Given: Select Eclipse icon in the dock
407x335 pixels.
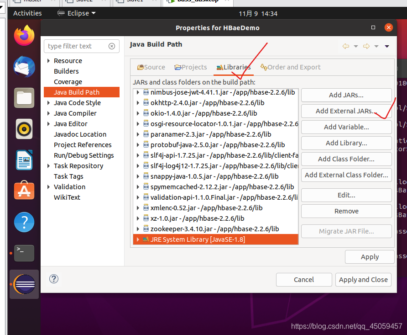Looking at the screenshot, I should [24, 284].
